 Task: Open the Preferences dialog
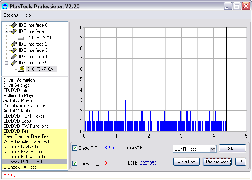click(217, 162)
